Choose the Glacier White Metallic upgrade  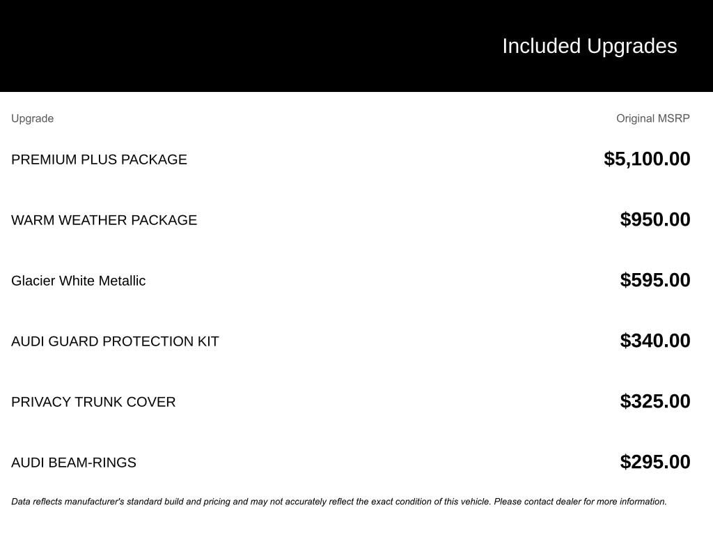pos(78,281)
